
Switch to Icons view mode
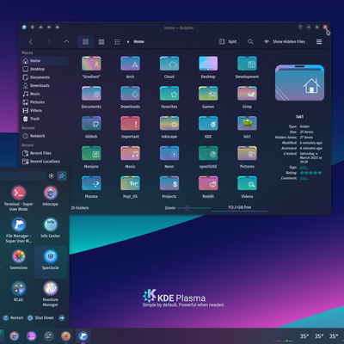coord(85,42)
